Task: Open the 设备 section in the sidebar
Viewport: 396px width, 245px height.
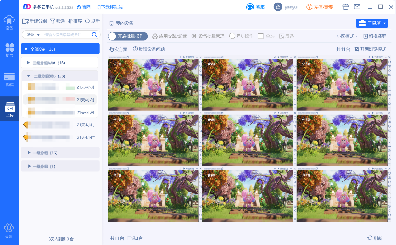Action: [9, 22]
